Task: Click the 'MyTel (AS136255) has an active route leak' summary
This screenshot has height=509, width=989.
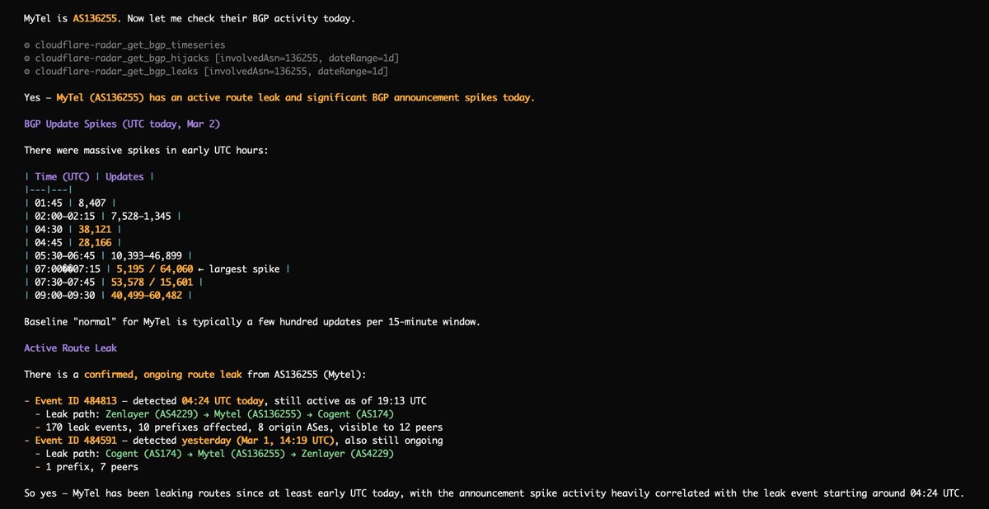Action: [x=295, y=97]
